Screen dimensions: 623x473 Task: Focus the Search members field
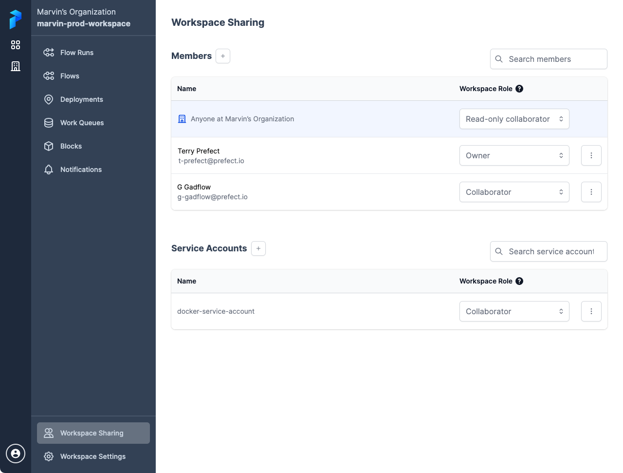pyautogui.click(x=549, y=59)
